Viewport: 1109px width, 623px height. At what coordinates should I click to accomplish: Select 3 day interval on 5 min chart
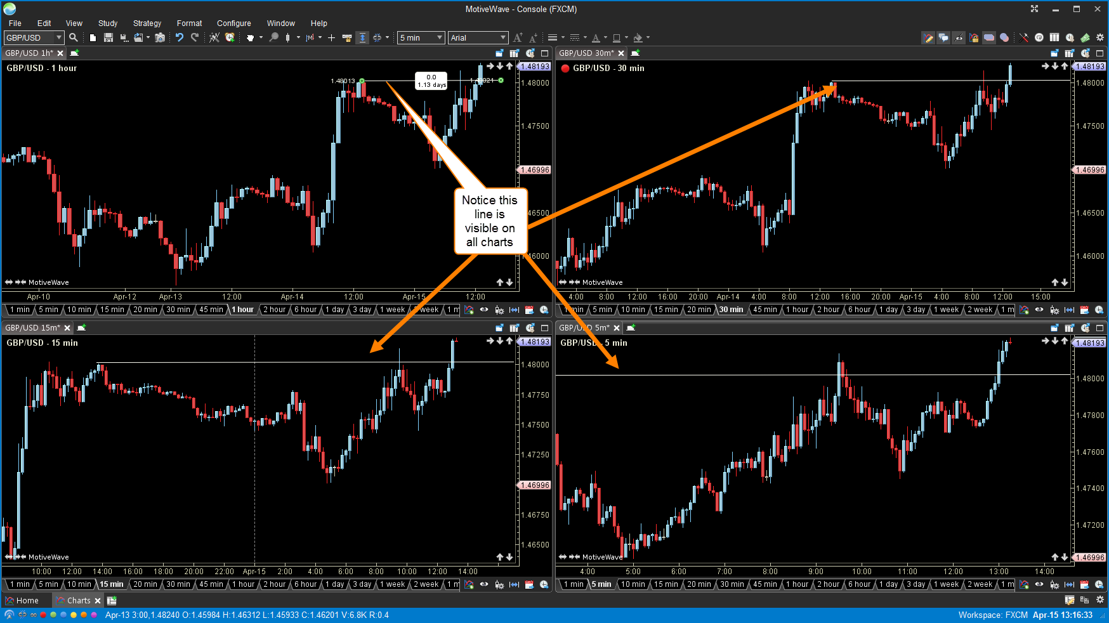tap(916, 584)
